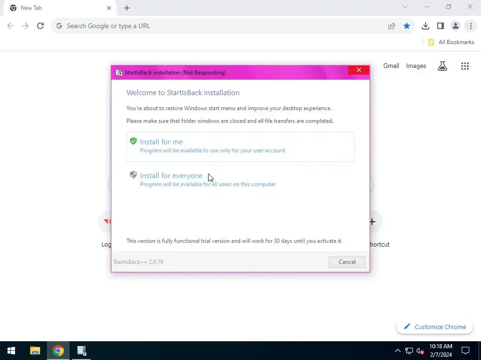The width and height of the screenshot is (481, 360).
Task: Close the StartIsBack installation dialog
Action: pyautogui.click(x=358, y=70)
